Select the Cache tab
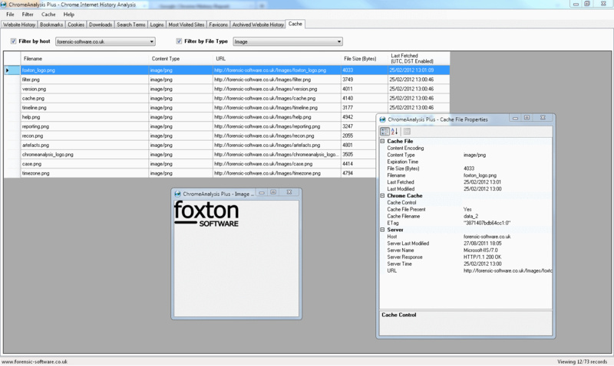614x366 pixels. 295,24
